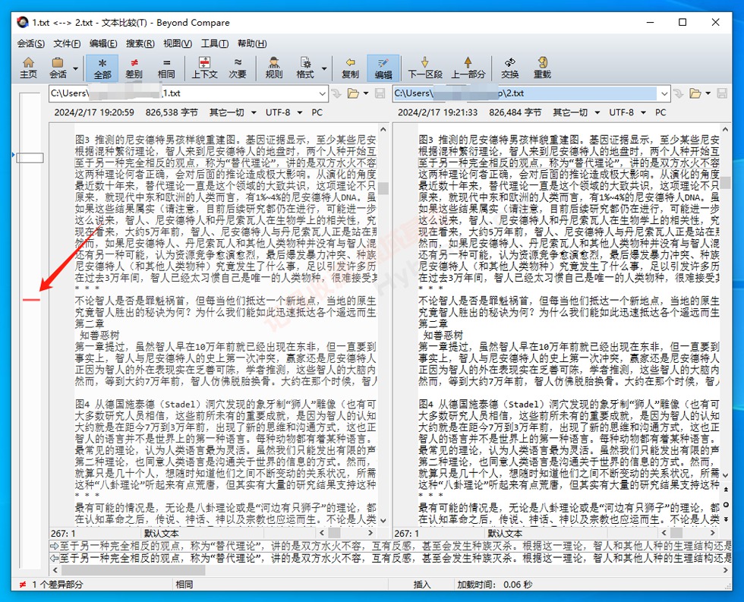
Task: Click the left pane scroll-up arrow
Action: (x=383, y=129)
